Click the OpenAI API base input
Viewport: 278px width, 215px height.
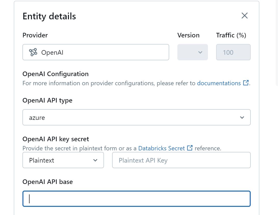tap(137, 199)
